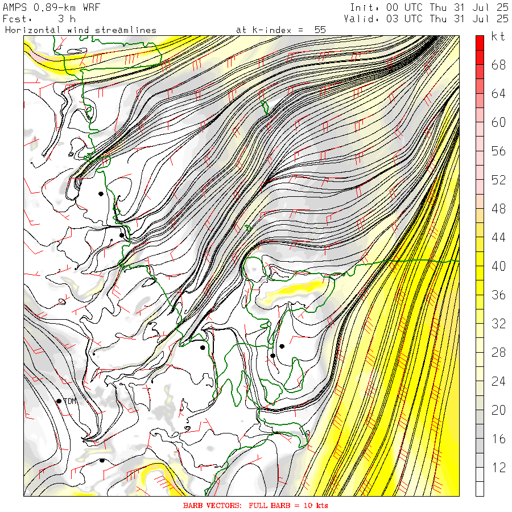The width and height of the screenshot is (512, 512).
Task: Select the "56" colorbar label
Action: click(498, 151)
